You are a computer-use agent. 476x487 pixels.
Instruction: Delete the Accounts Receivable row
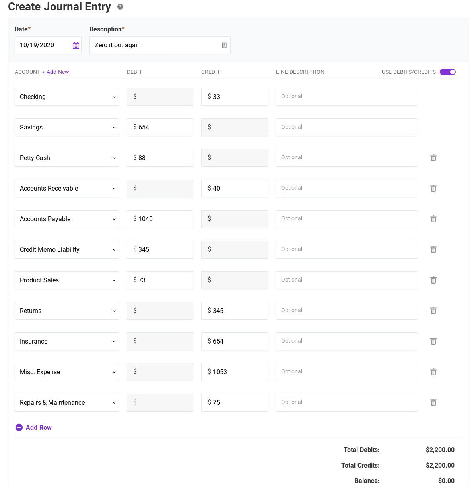433,188
